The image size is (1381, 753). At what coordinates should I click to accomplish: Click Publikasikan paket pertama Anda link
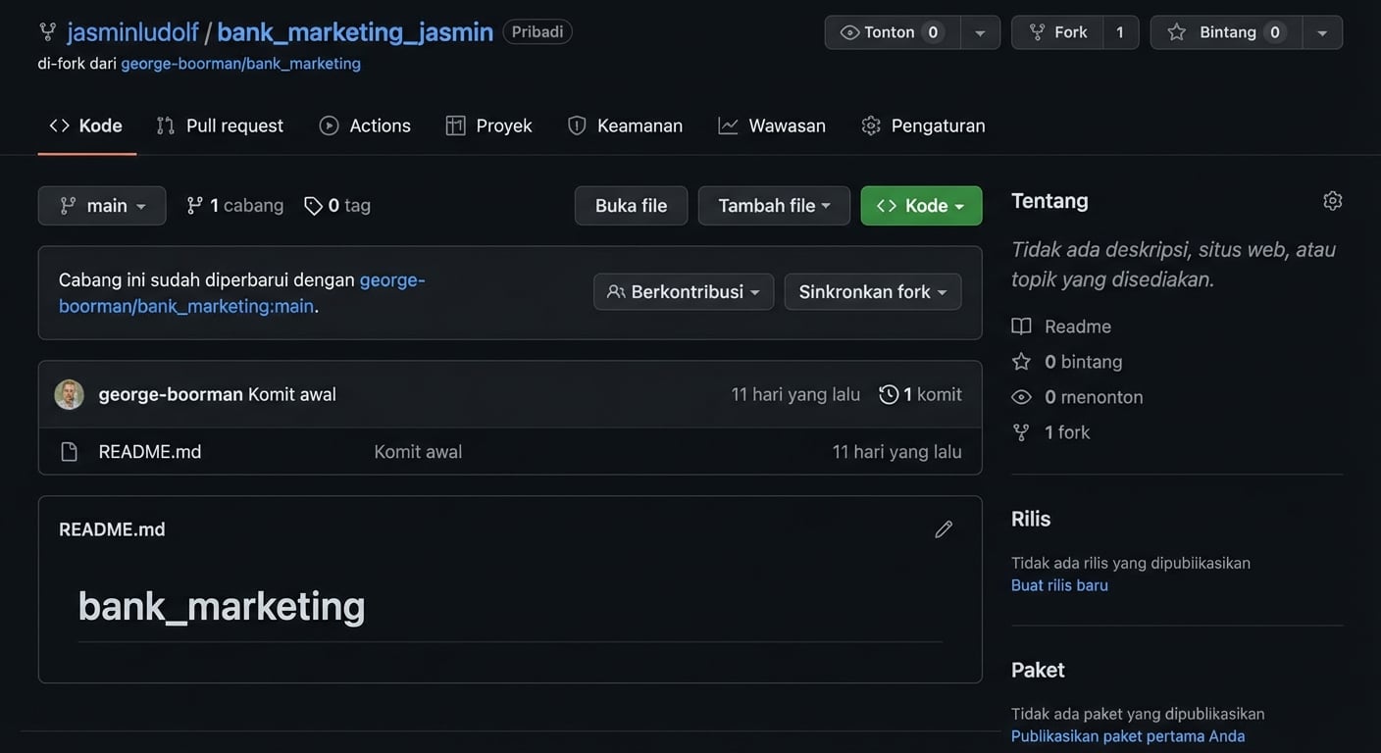click(x=1128, y=736)
